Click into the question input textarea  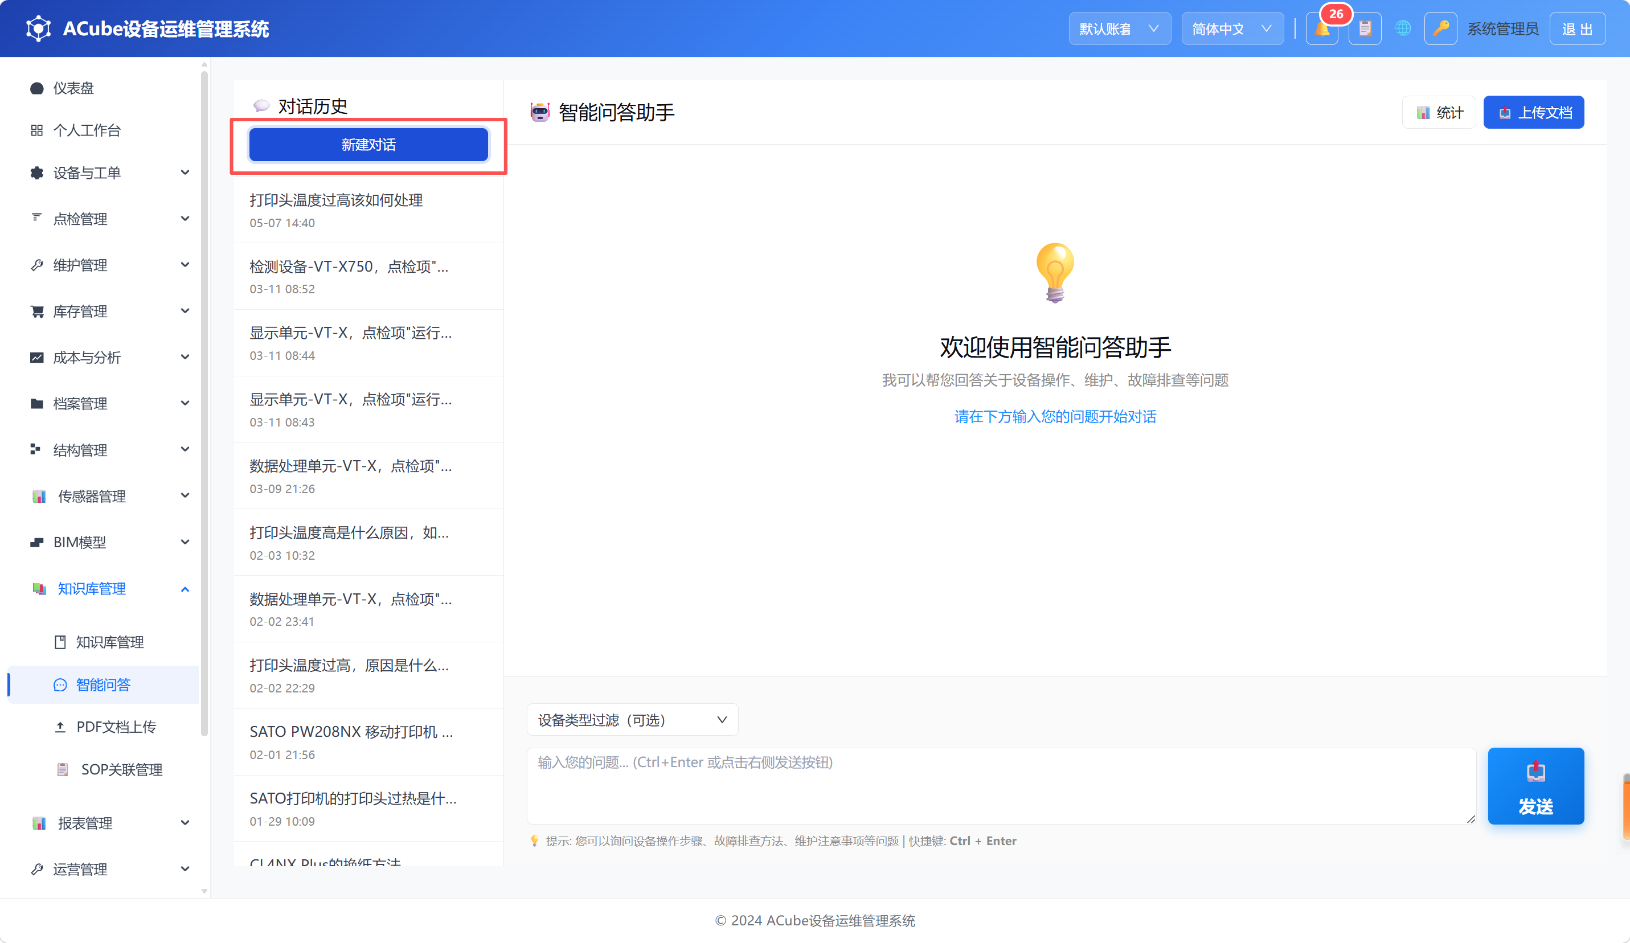coord(1001,786)
